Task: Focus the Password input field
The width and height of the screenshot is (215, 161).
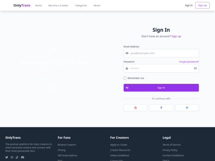Action: pos(161,68)
